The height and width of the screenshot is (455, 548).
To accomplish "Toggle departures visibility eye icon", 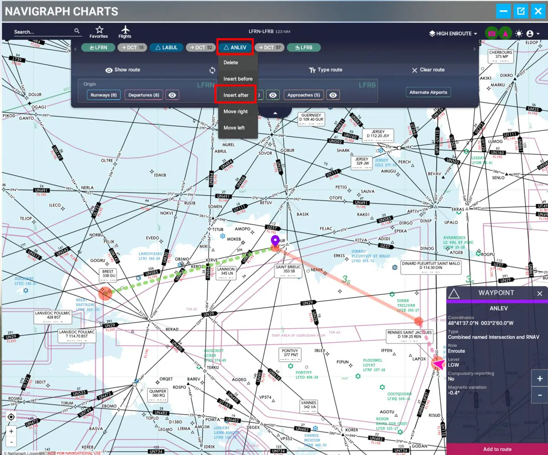I will 172,95.
